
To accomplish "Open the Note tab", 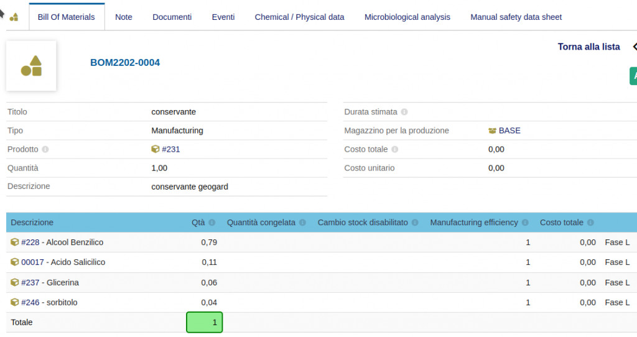I will pos(124,17).
